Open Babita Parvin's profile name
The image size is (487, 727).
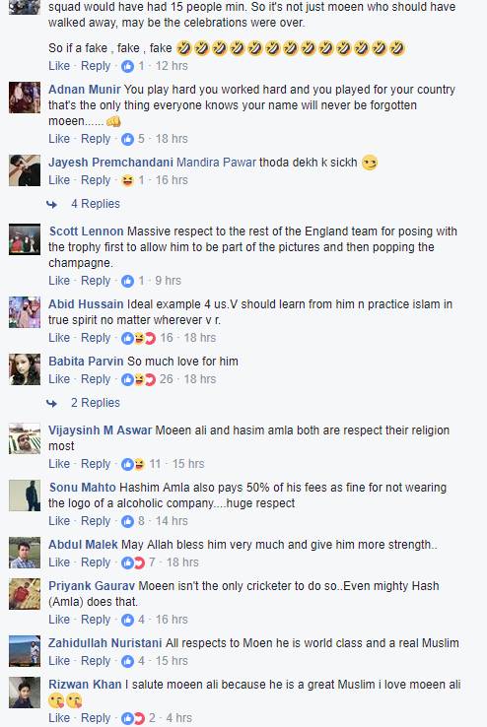[86, 362]
